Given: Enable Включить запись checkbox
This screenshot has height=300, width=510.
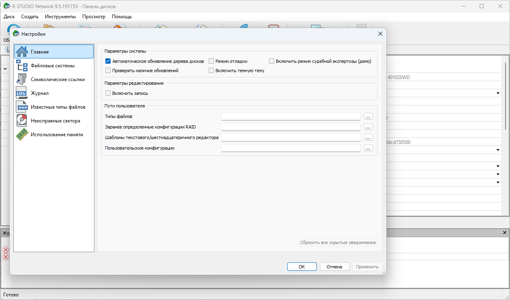Looking at the screenshot, I should click(108, 93).
